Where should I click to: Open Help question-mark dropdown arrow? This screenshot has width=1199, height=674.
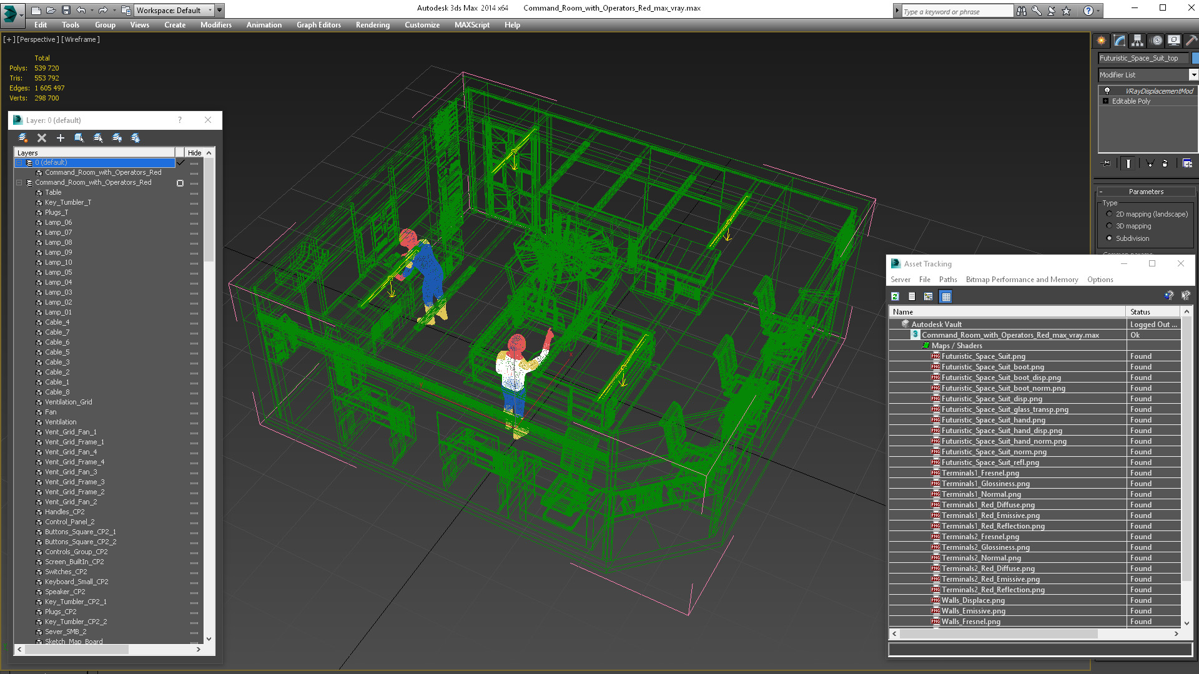point(1098,11)
